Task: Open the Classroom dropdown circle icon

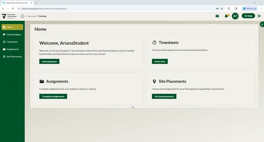Action: (22, 16)
